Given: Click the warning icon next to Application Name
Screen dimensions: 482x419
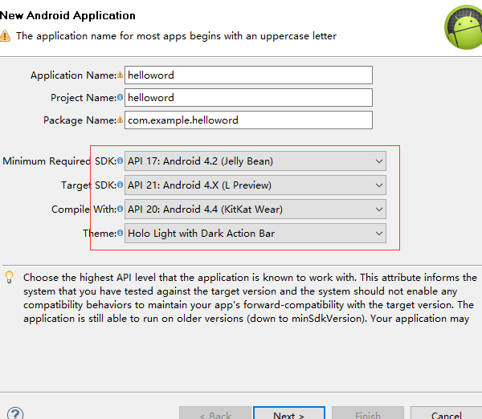Looking at the screenshot, I should tap(120, 75).
